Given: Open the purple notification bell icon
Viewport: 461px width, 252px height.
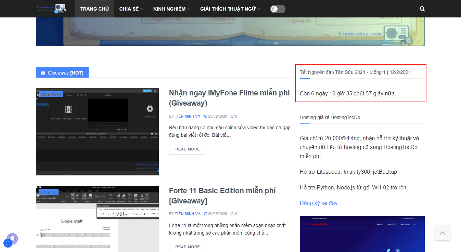Looking at the screenshot, I should [x=12, y=238].
